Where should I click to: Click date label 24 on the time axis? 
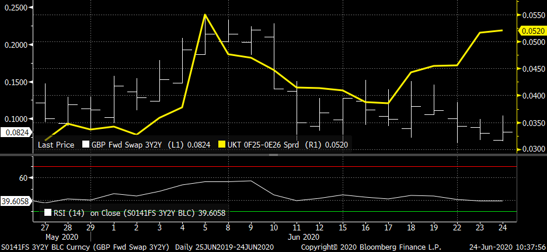tap(503, 228)
